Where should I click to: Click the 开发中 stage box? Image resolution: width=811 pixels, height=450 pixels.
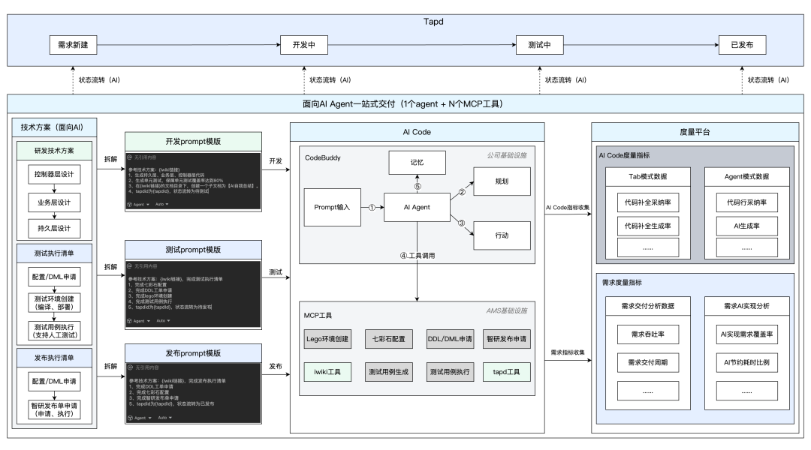point(306,45)
